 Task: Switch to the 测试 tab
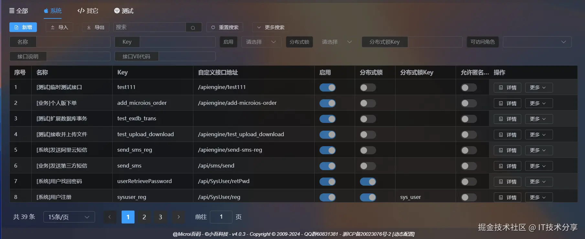point(124,11)
